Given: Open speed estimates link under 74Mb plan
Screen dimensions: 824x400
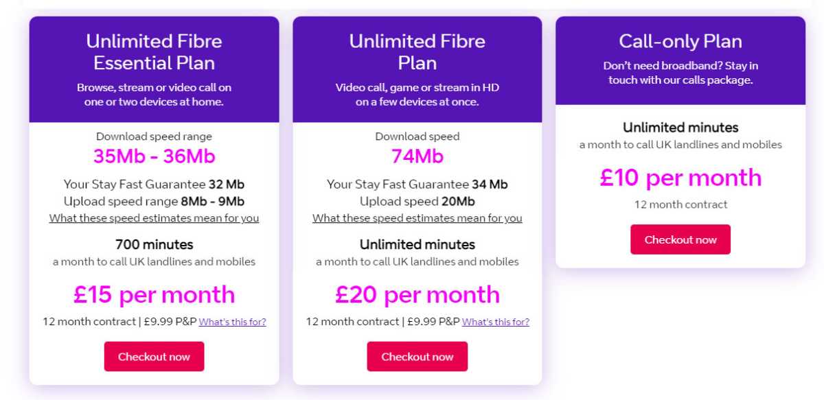Looking at the screenshot, I should (417, 218).
